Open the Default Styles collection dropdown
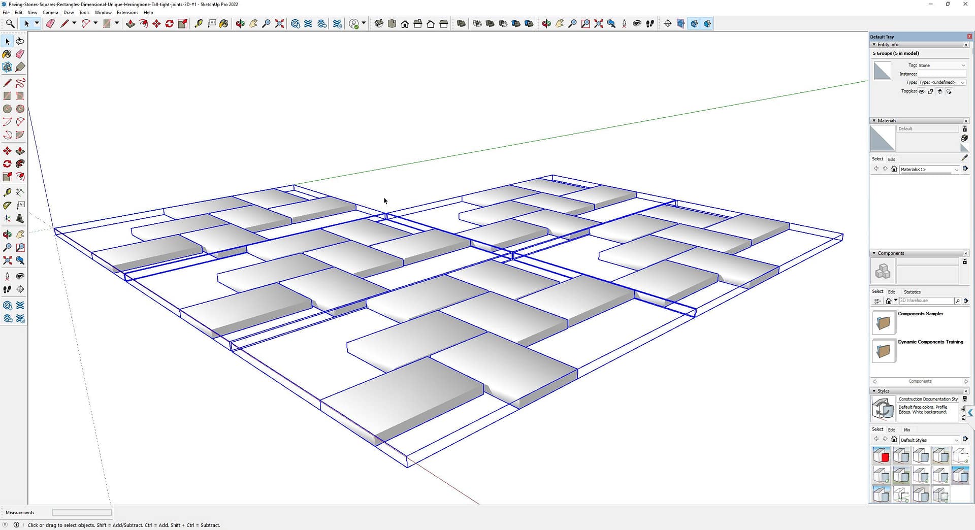Viewport: 975px width, 530px height. click(929, 440)
